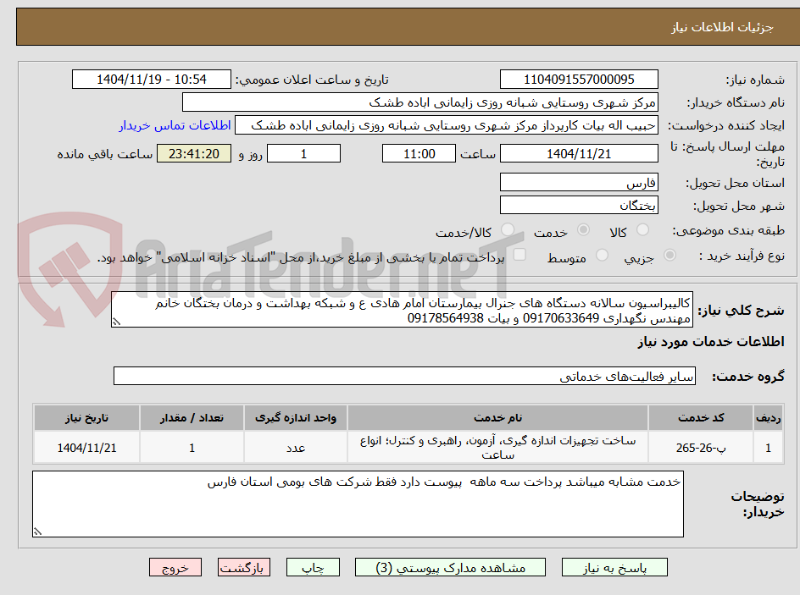Click the کد خدمت column header
The image size is (800, 595).
tap(701, 418)
